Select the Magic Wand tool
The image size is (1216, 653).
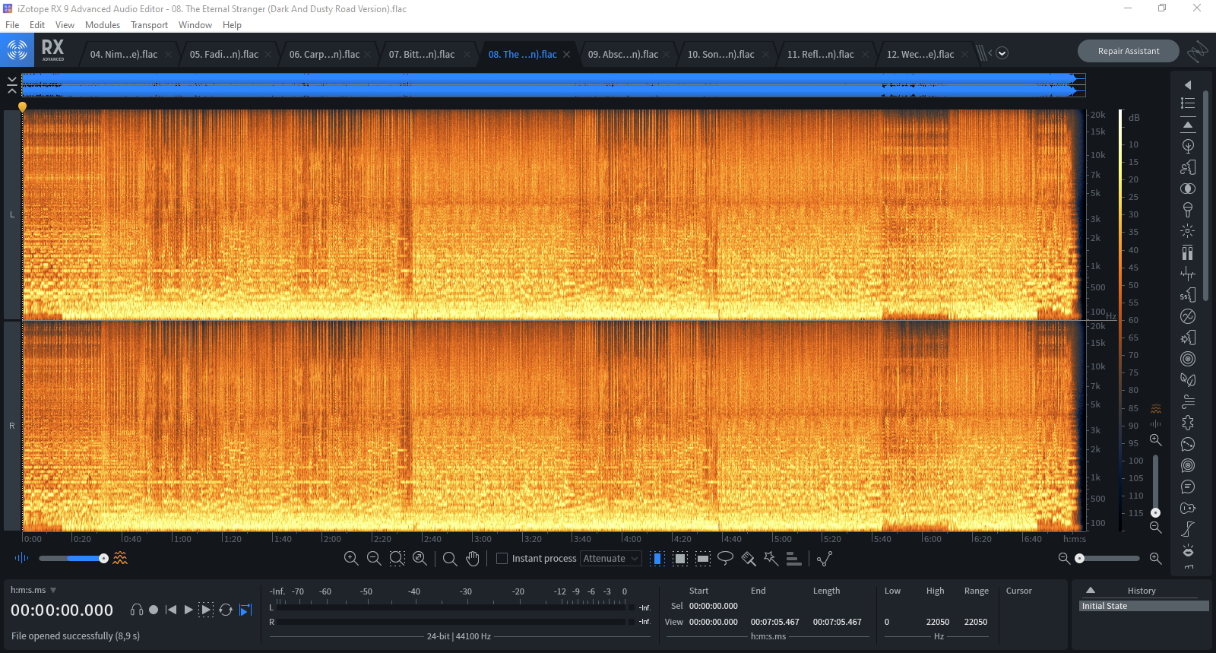(x=771, y=559)
